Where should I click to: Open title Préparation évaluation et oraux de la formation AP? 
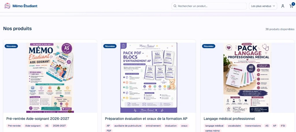[146, 119]
